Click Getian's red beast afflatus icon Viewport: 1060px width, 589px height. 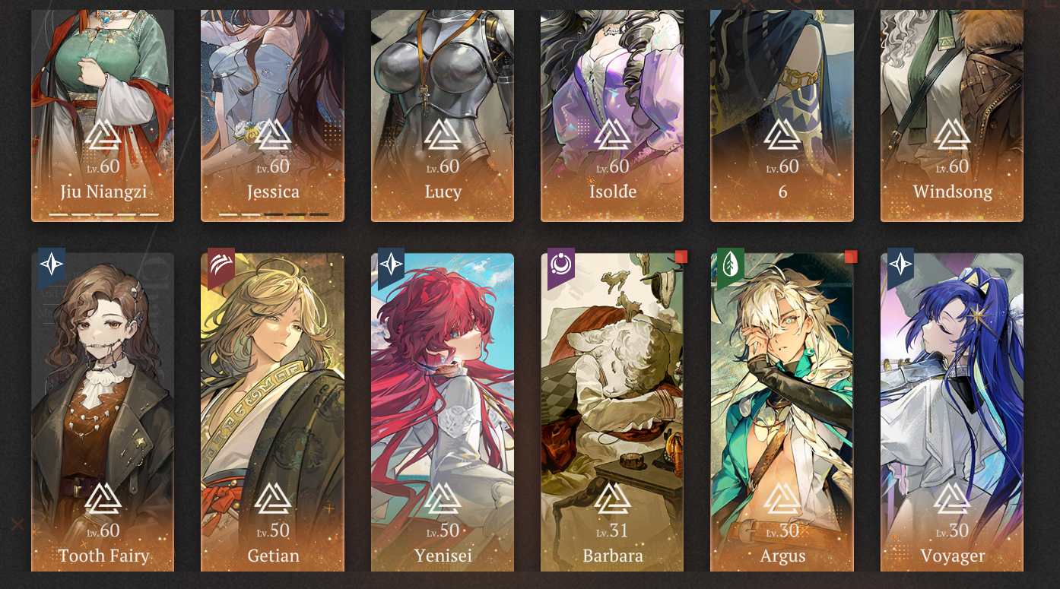coord(221,268)
